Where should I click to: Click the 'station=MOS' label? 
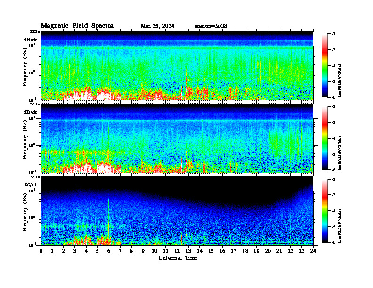click(x=211, y=26)
